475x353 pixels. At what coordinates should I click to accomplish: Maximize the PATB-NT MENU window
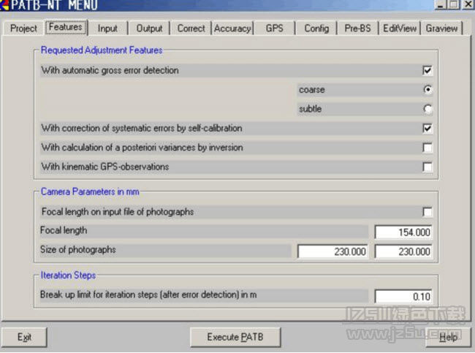[454, 5]
